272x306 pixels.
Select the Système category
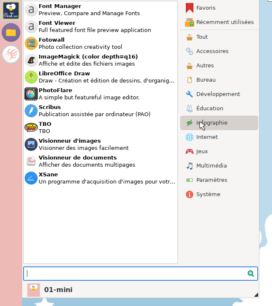pyautogui.click(x=219, y=194)
